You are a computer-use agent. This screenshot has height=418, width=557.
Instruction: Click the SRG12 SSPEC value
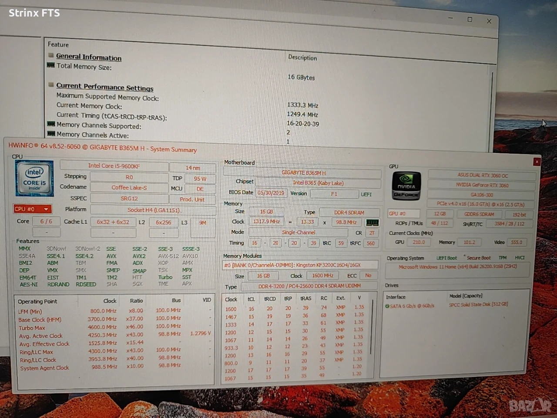pyautogui.click(x=129, y=199)
